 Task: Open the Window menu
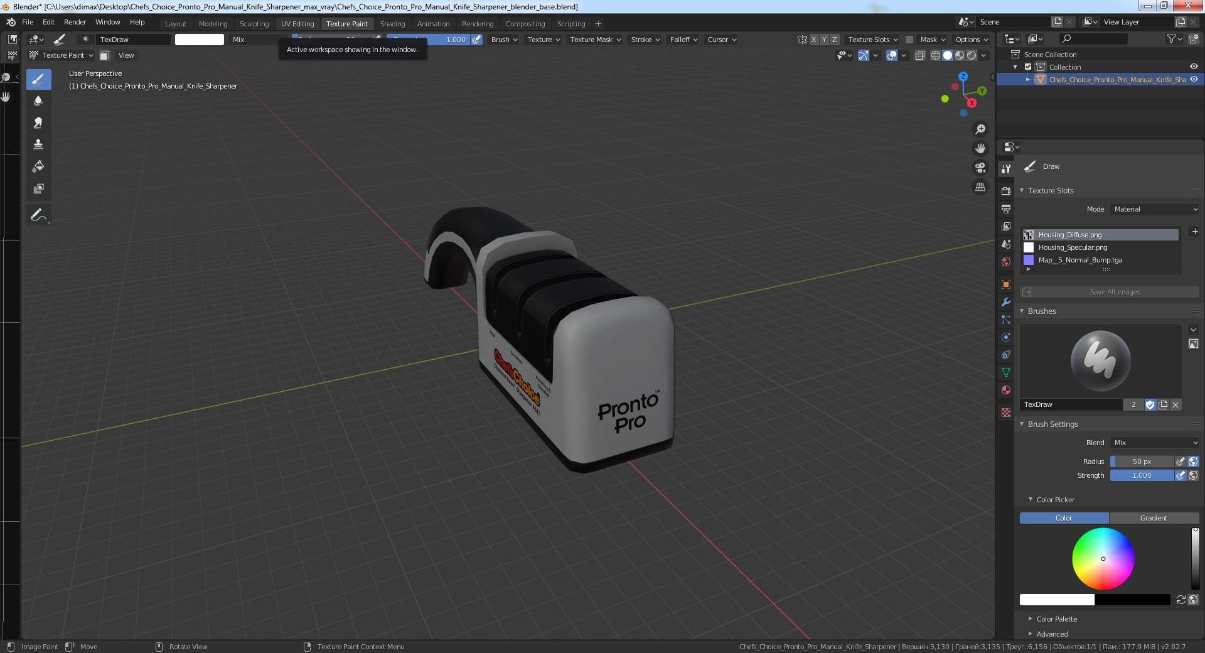click(107, 22)
